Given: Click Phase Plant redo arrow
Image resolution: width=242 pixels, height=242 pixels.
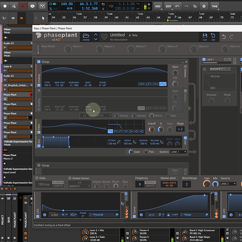Looking at the screenshot, I should point(231,37).
